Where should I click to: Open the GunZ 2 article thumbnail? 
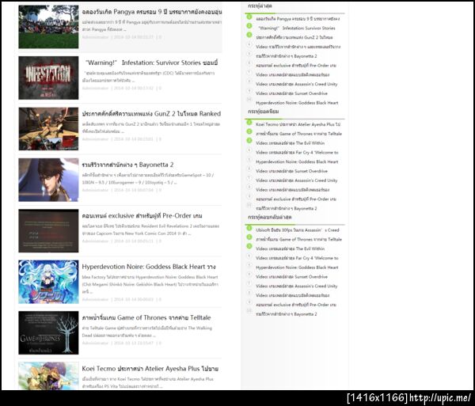[48, 129]
